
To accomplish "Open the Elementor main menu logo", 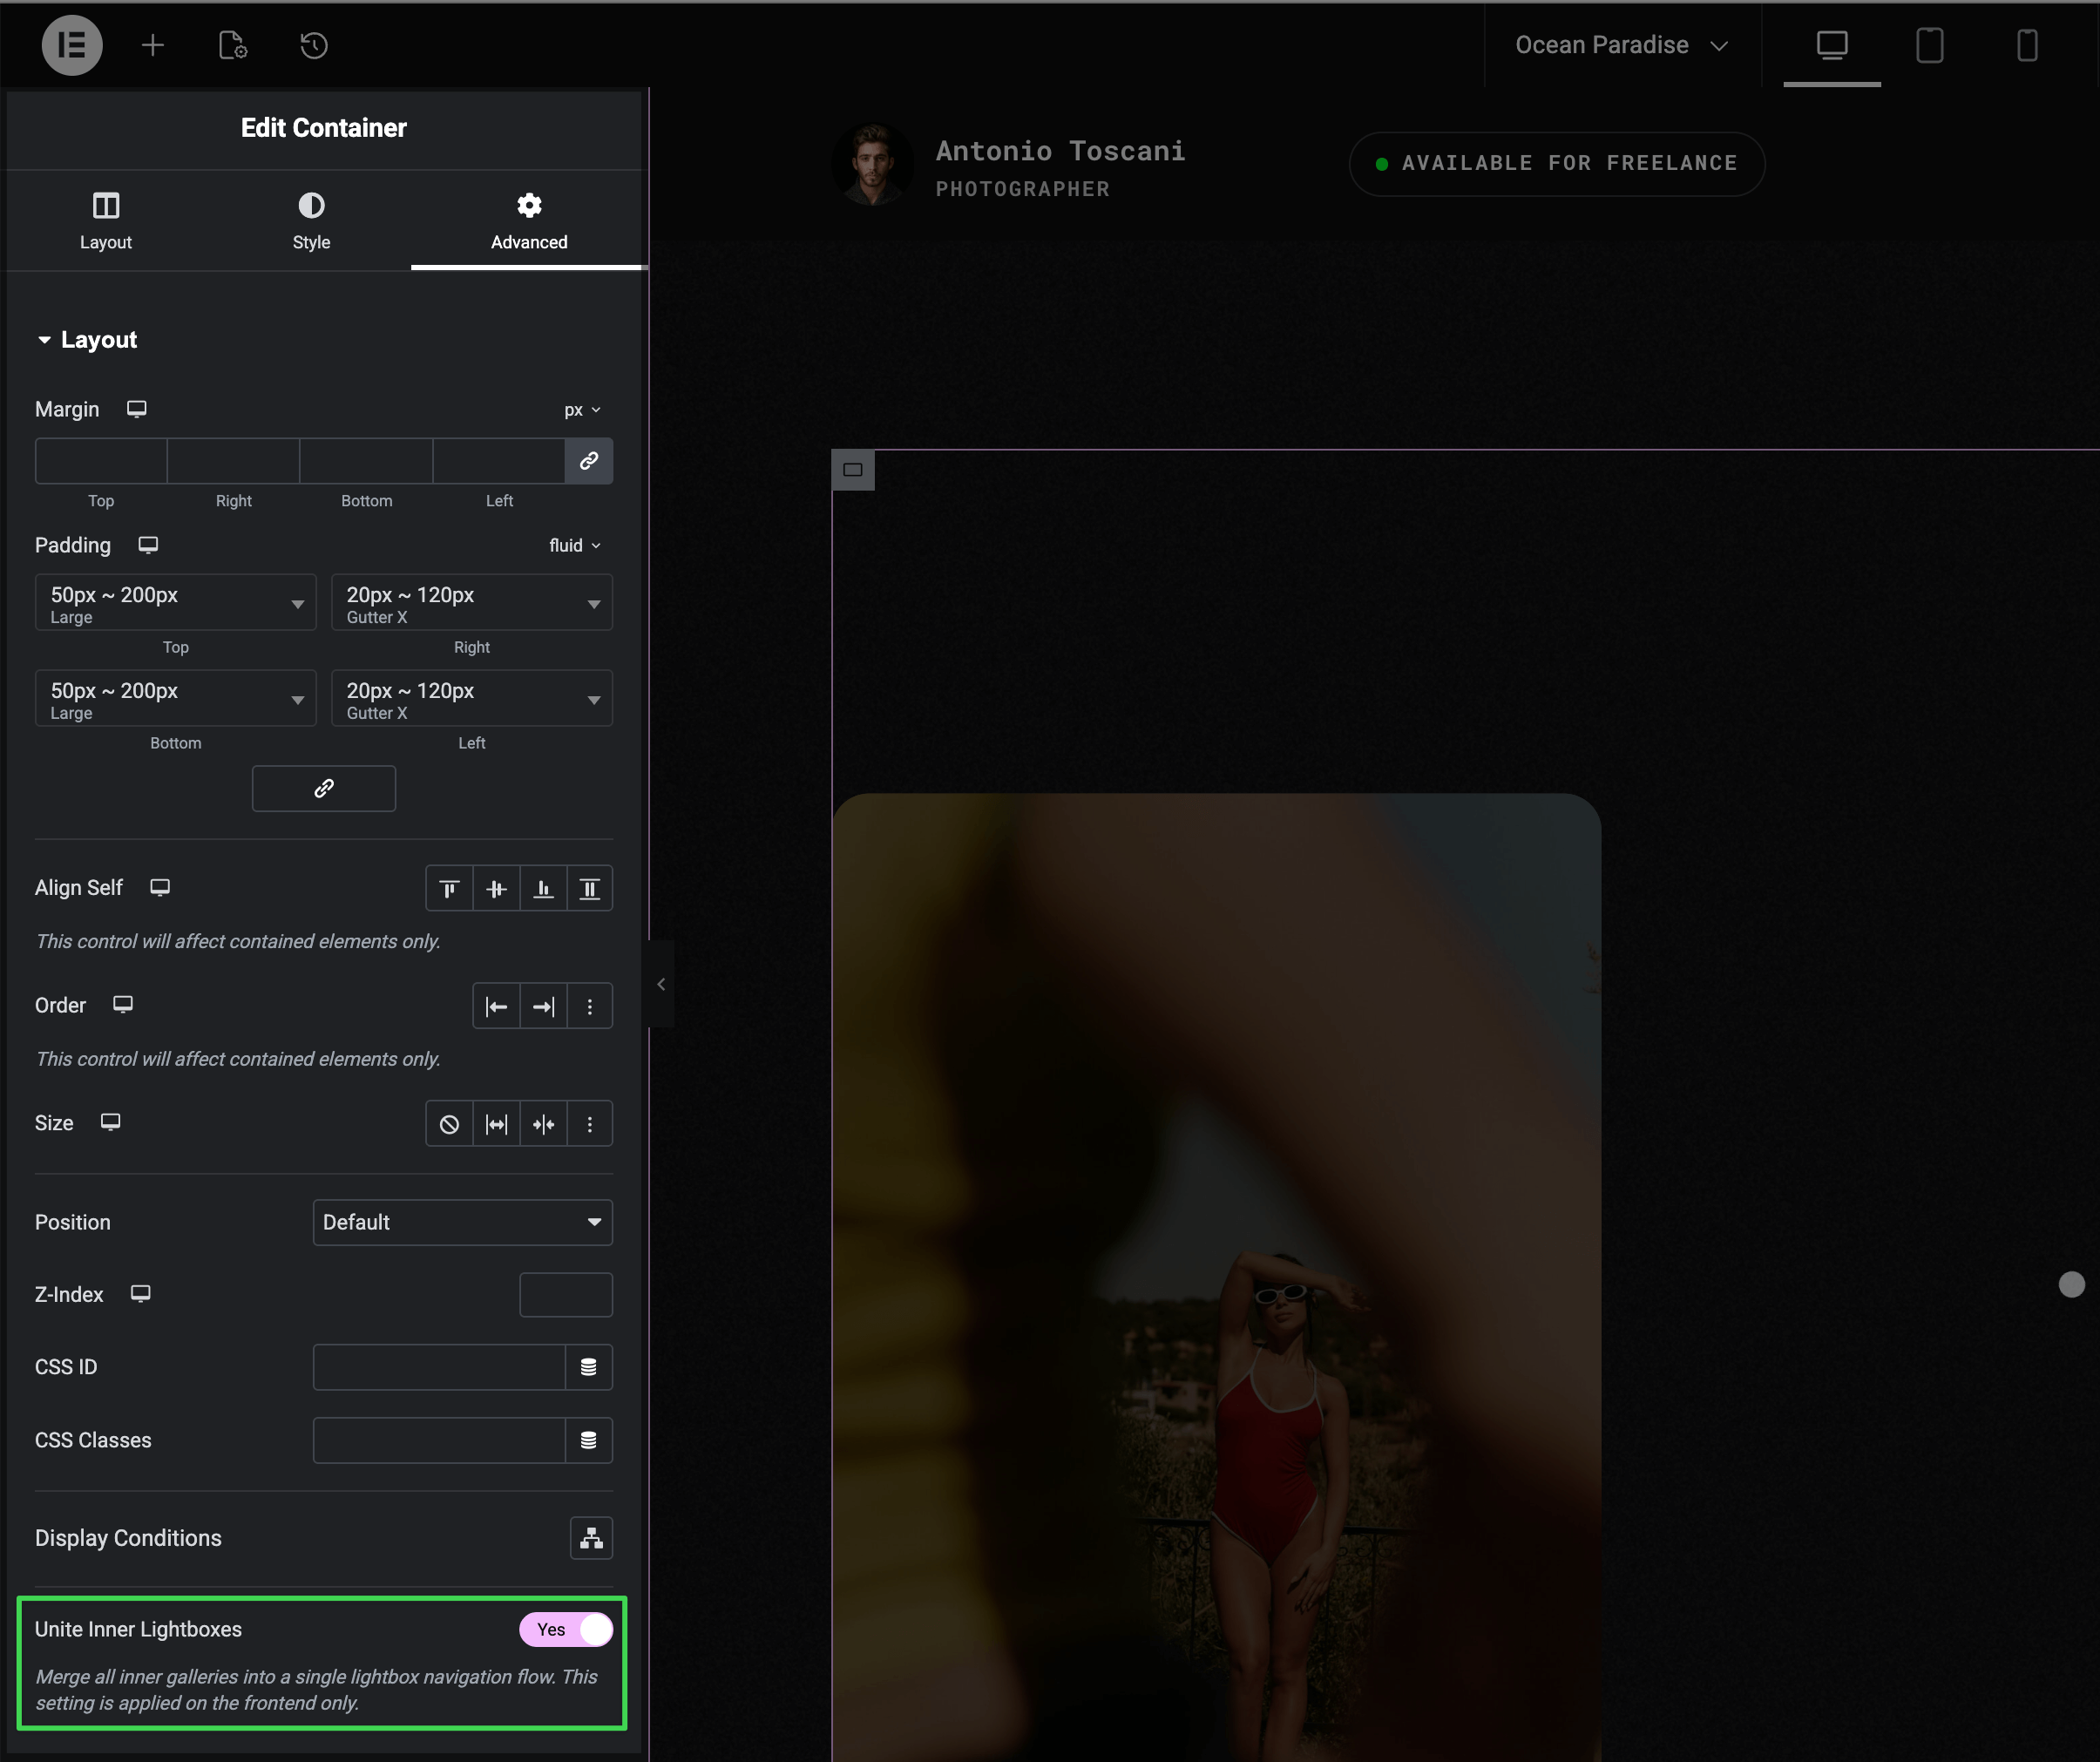I will pyautogui.click(x=71, y=45).
